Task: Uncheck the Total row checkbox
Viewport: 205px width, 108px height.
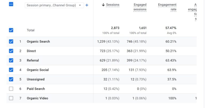Action: tap(11, 30)
